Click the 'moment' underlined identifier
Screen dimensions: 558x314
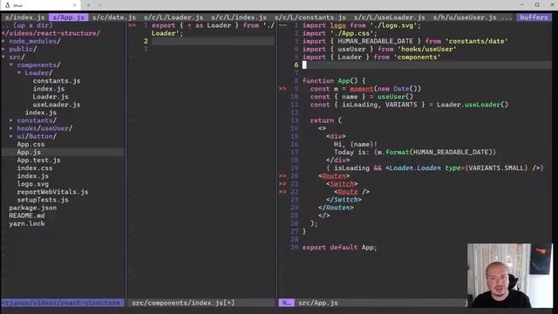tap(362, 89)
